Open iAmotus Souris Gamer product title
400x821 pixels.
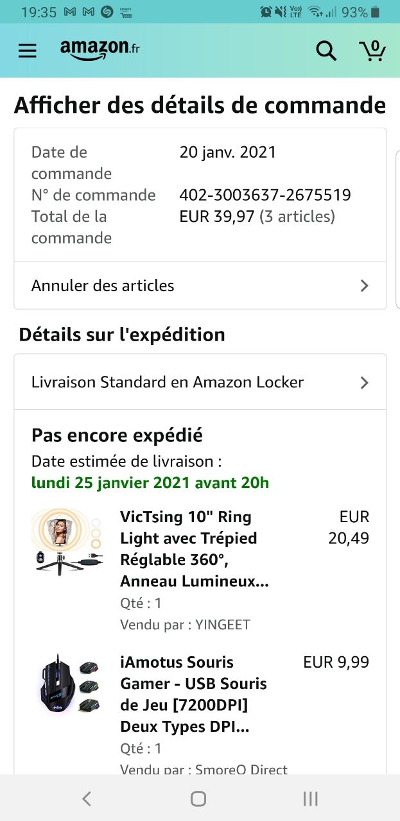click(x=193, y=695)
